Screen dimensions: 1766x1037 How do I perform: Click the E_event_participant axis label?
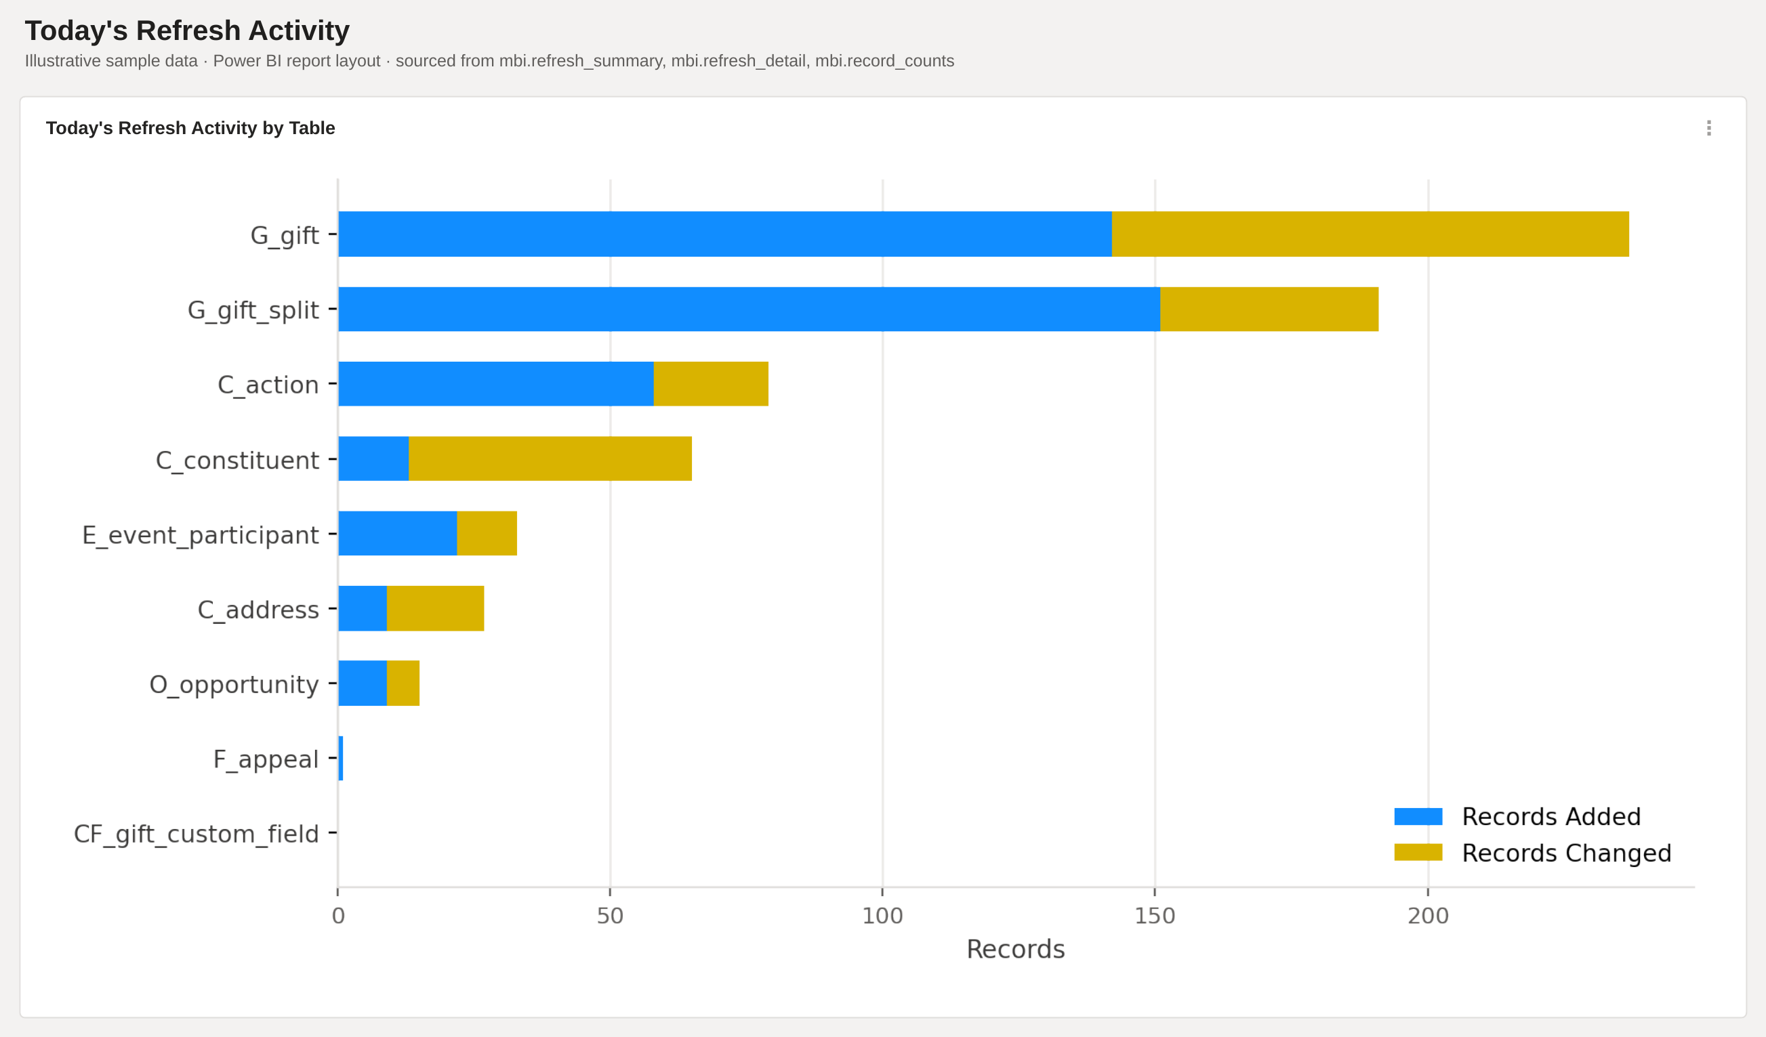coord(201,535)
